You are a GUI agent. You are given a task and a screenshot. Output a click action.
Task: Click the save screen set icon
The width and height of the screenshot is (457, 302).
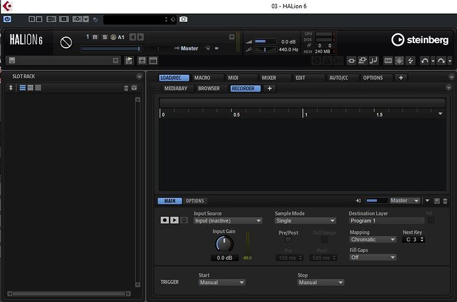[142, 60]
